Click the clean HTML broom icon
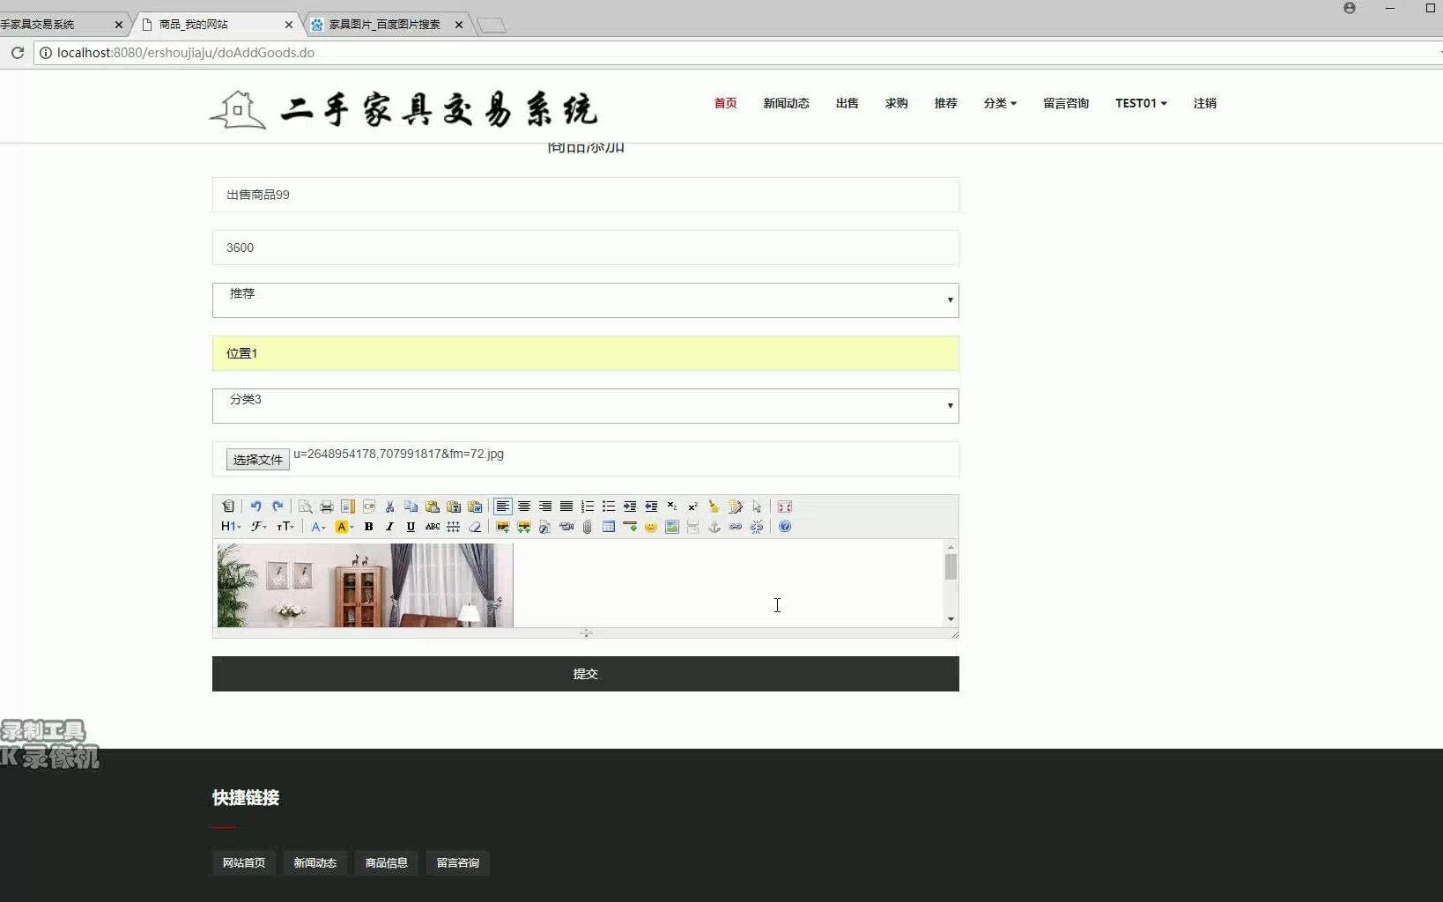 coord(714,506)
